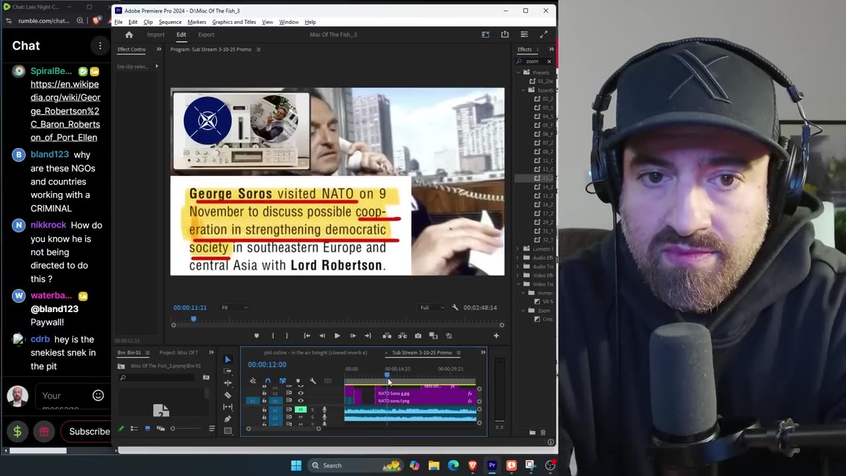This screenshot has width=846, height=476.
Task: Open the File menu
Action: tap(118, 22)
